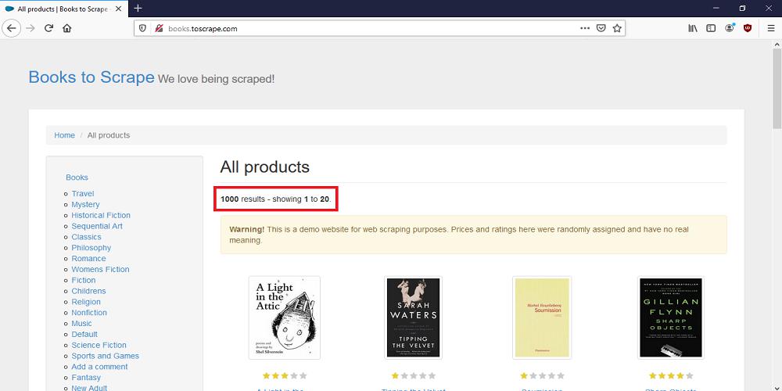Go to the browser Home page icon
The width and height of the screenshot is (782, 391).
point(67,28)
